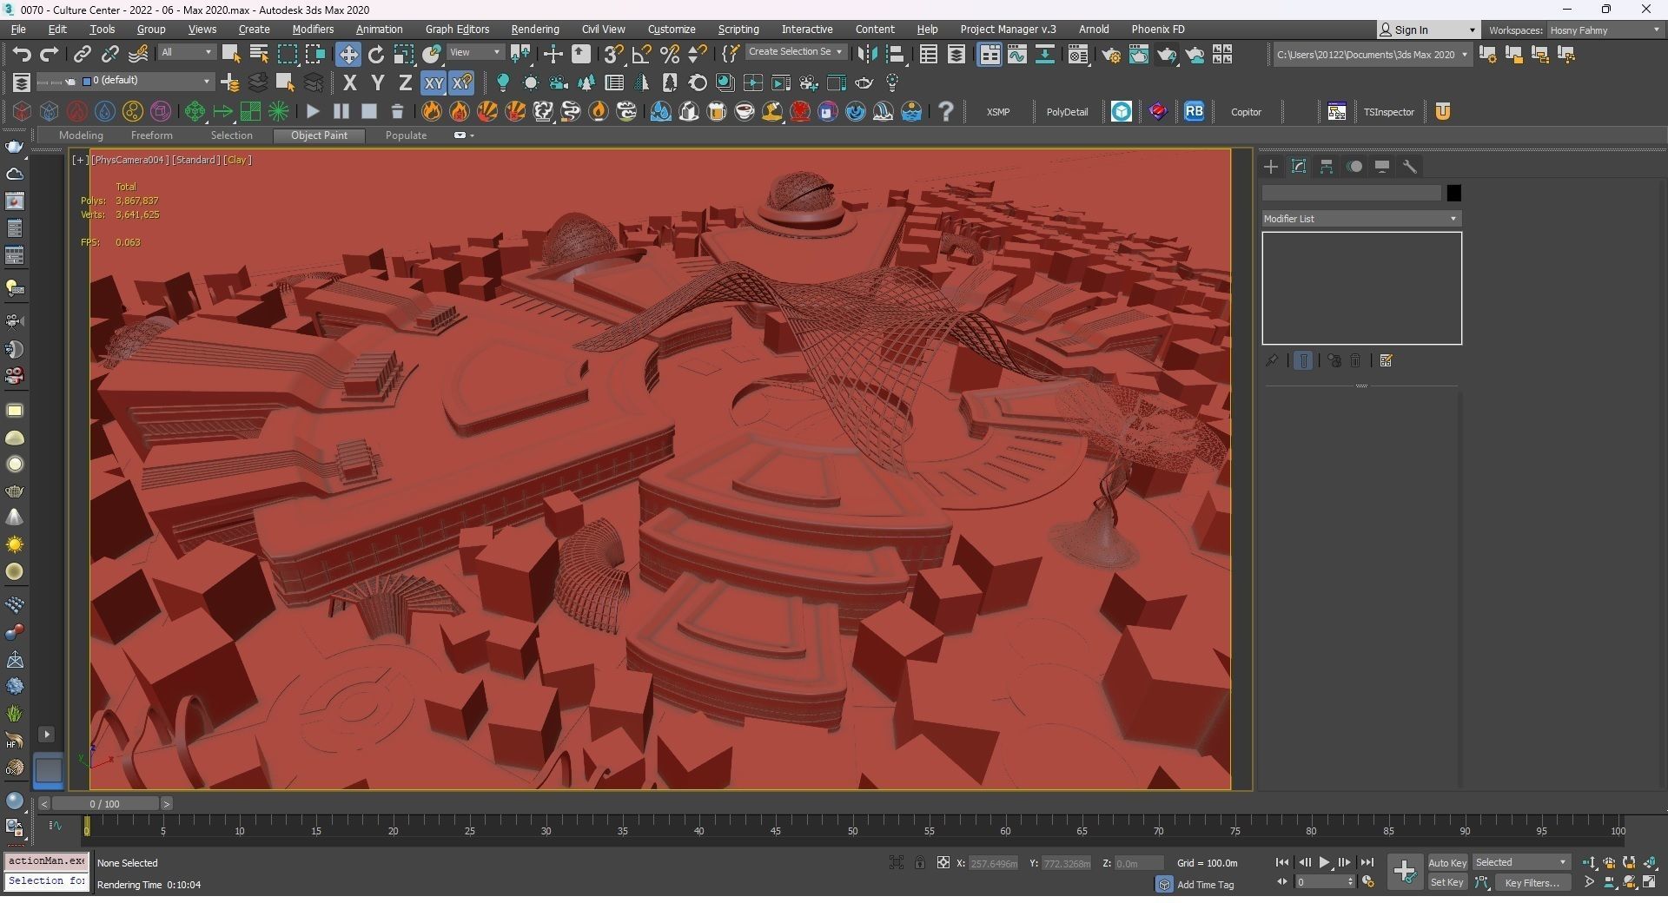This screenshot has height=903, width=1668.
Task: Click the Key Filters button
Action: point(1532,882)
